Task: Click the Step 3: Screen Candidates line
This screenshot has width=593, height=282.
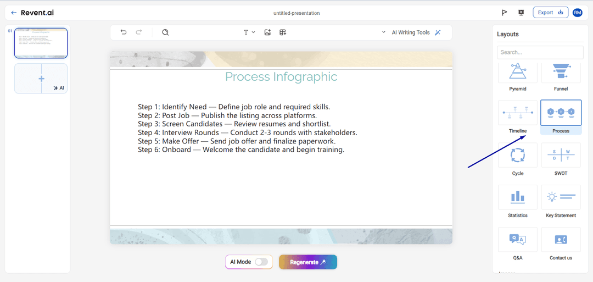Action: [234, 124]
